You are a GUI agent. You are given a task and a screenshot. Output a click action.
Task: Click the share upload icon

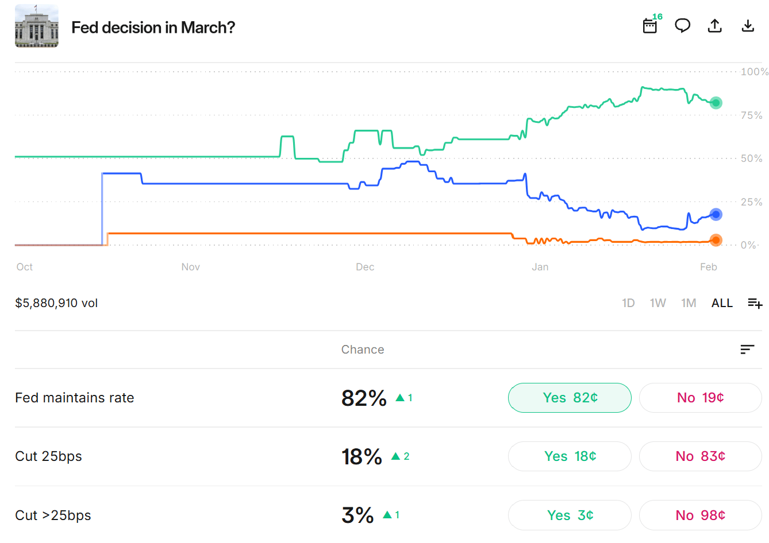[x=714, y=26]
